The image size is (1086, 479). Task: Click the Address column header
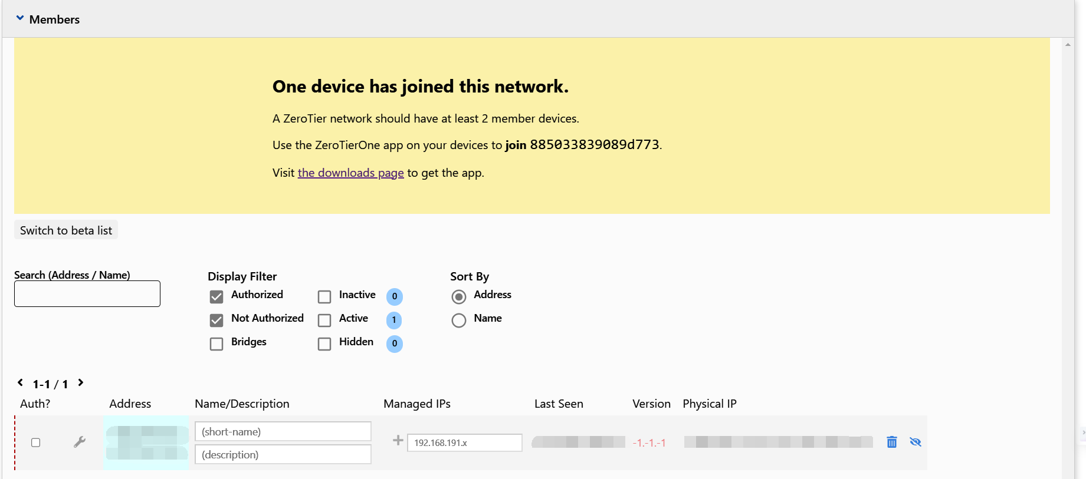(x=130, y=404)
